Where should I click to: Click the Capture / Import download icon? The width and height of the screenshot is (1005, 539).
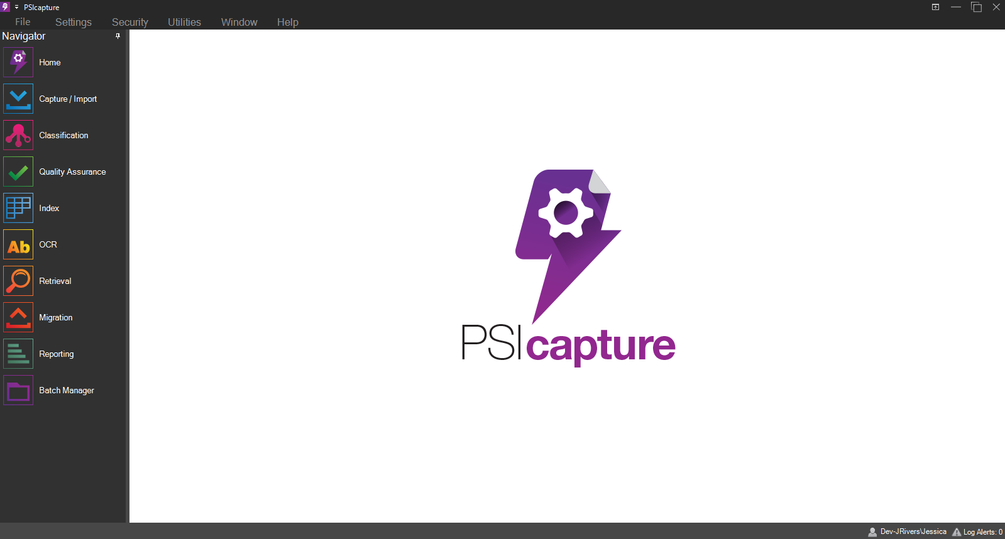pos(18,99)
